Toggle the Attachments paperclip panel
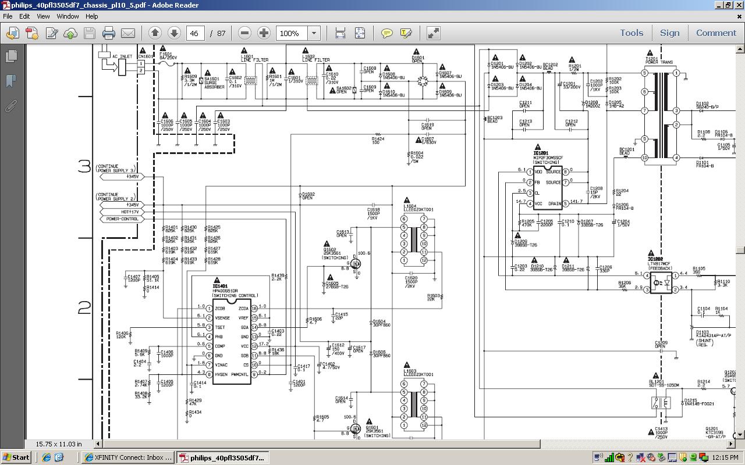The width and height of the screenshot is (745, 465). click(x=11, y=106)
